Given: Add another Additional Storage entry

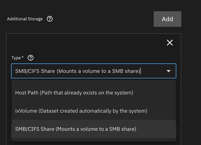Looking at the screenshot, I should coord(167,19).
